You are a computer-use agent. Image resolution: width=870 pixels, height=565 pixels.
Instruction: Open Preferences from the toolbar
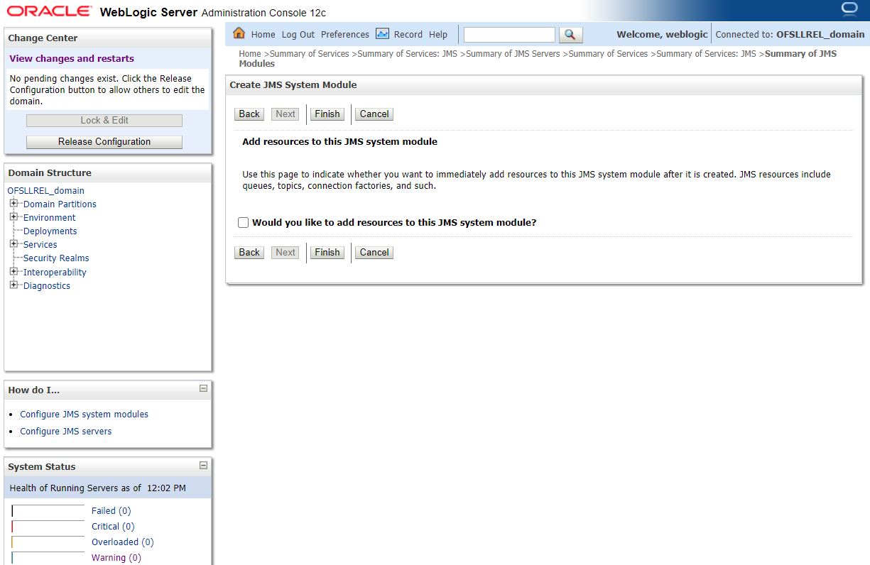tap(345, 34)
